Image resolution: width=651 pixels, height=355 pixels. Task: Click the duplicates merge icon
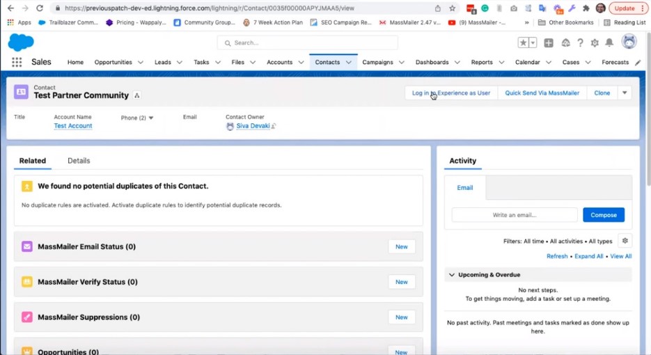(x=27, y=187)
